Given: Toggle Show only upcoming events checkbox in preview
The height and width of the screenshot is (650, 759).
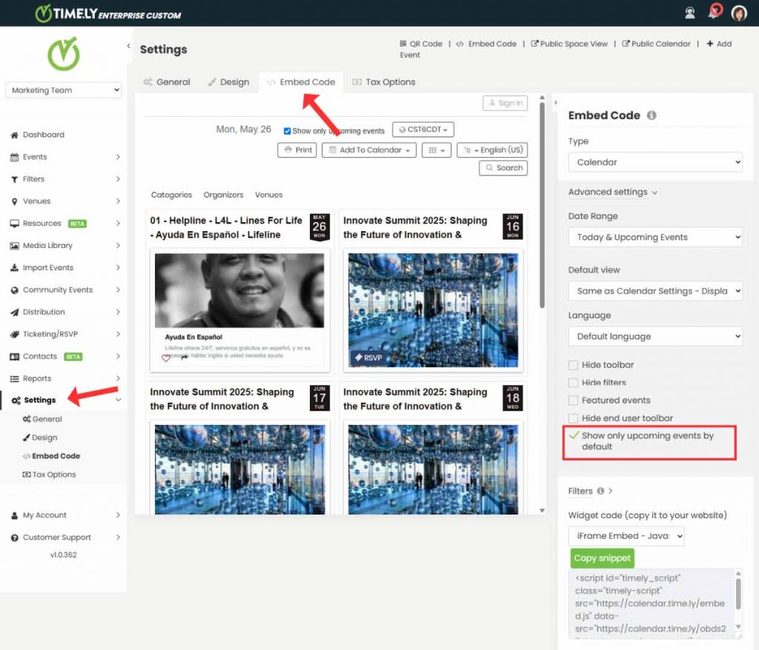Looking at the screenshot, I should [287, 131].
